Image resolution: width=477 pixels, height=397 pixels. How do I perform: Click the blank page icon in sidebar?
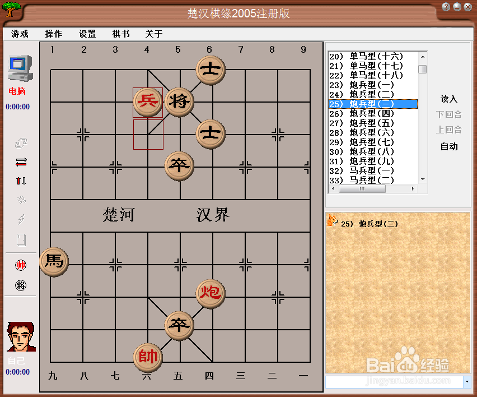(21, 240)
